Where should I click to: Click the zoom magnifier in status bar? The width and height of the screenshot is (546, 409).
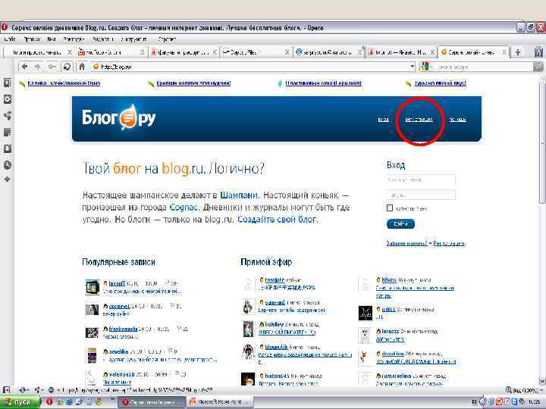click(x=508, y=390)
